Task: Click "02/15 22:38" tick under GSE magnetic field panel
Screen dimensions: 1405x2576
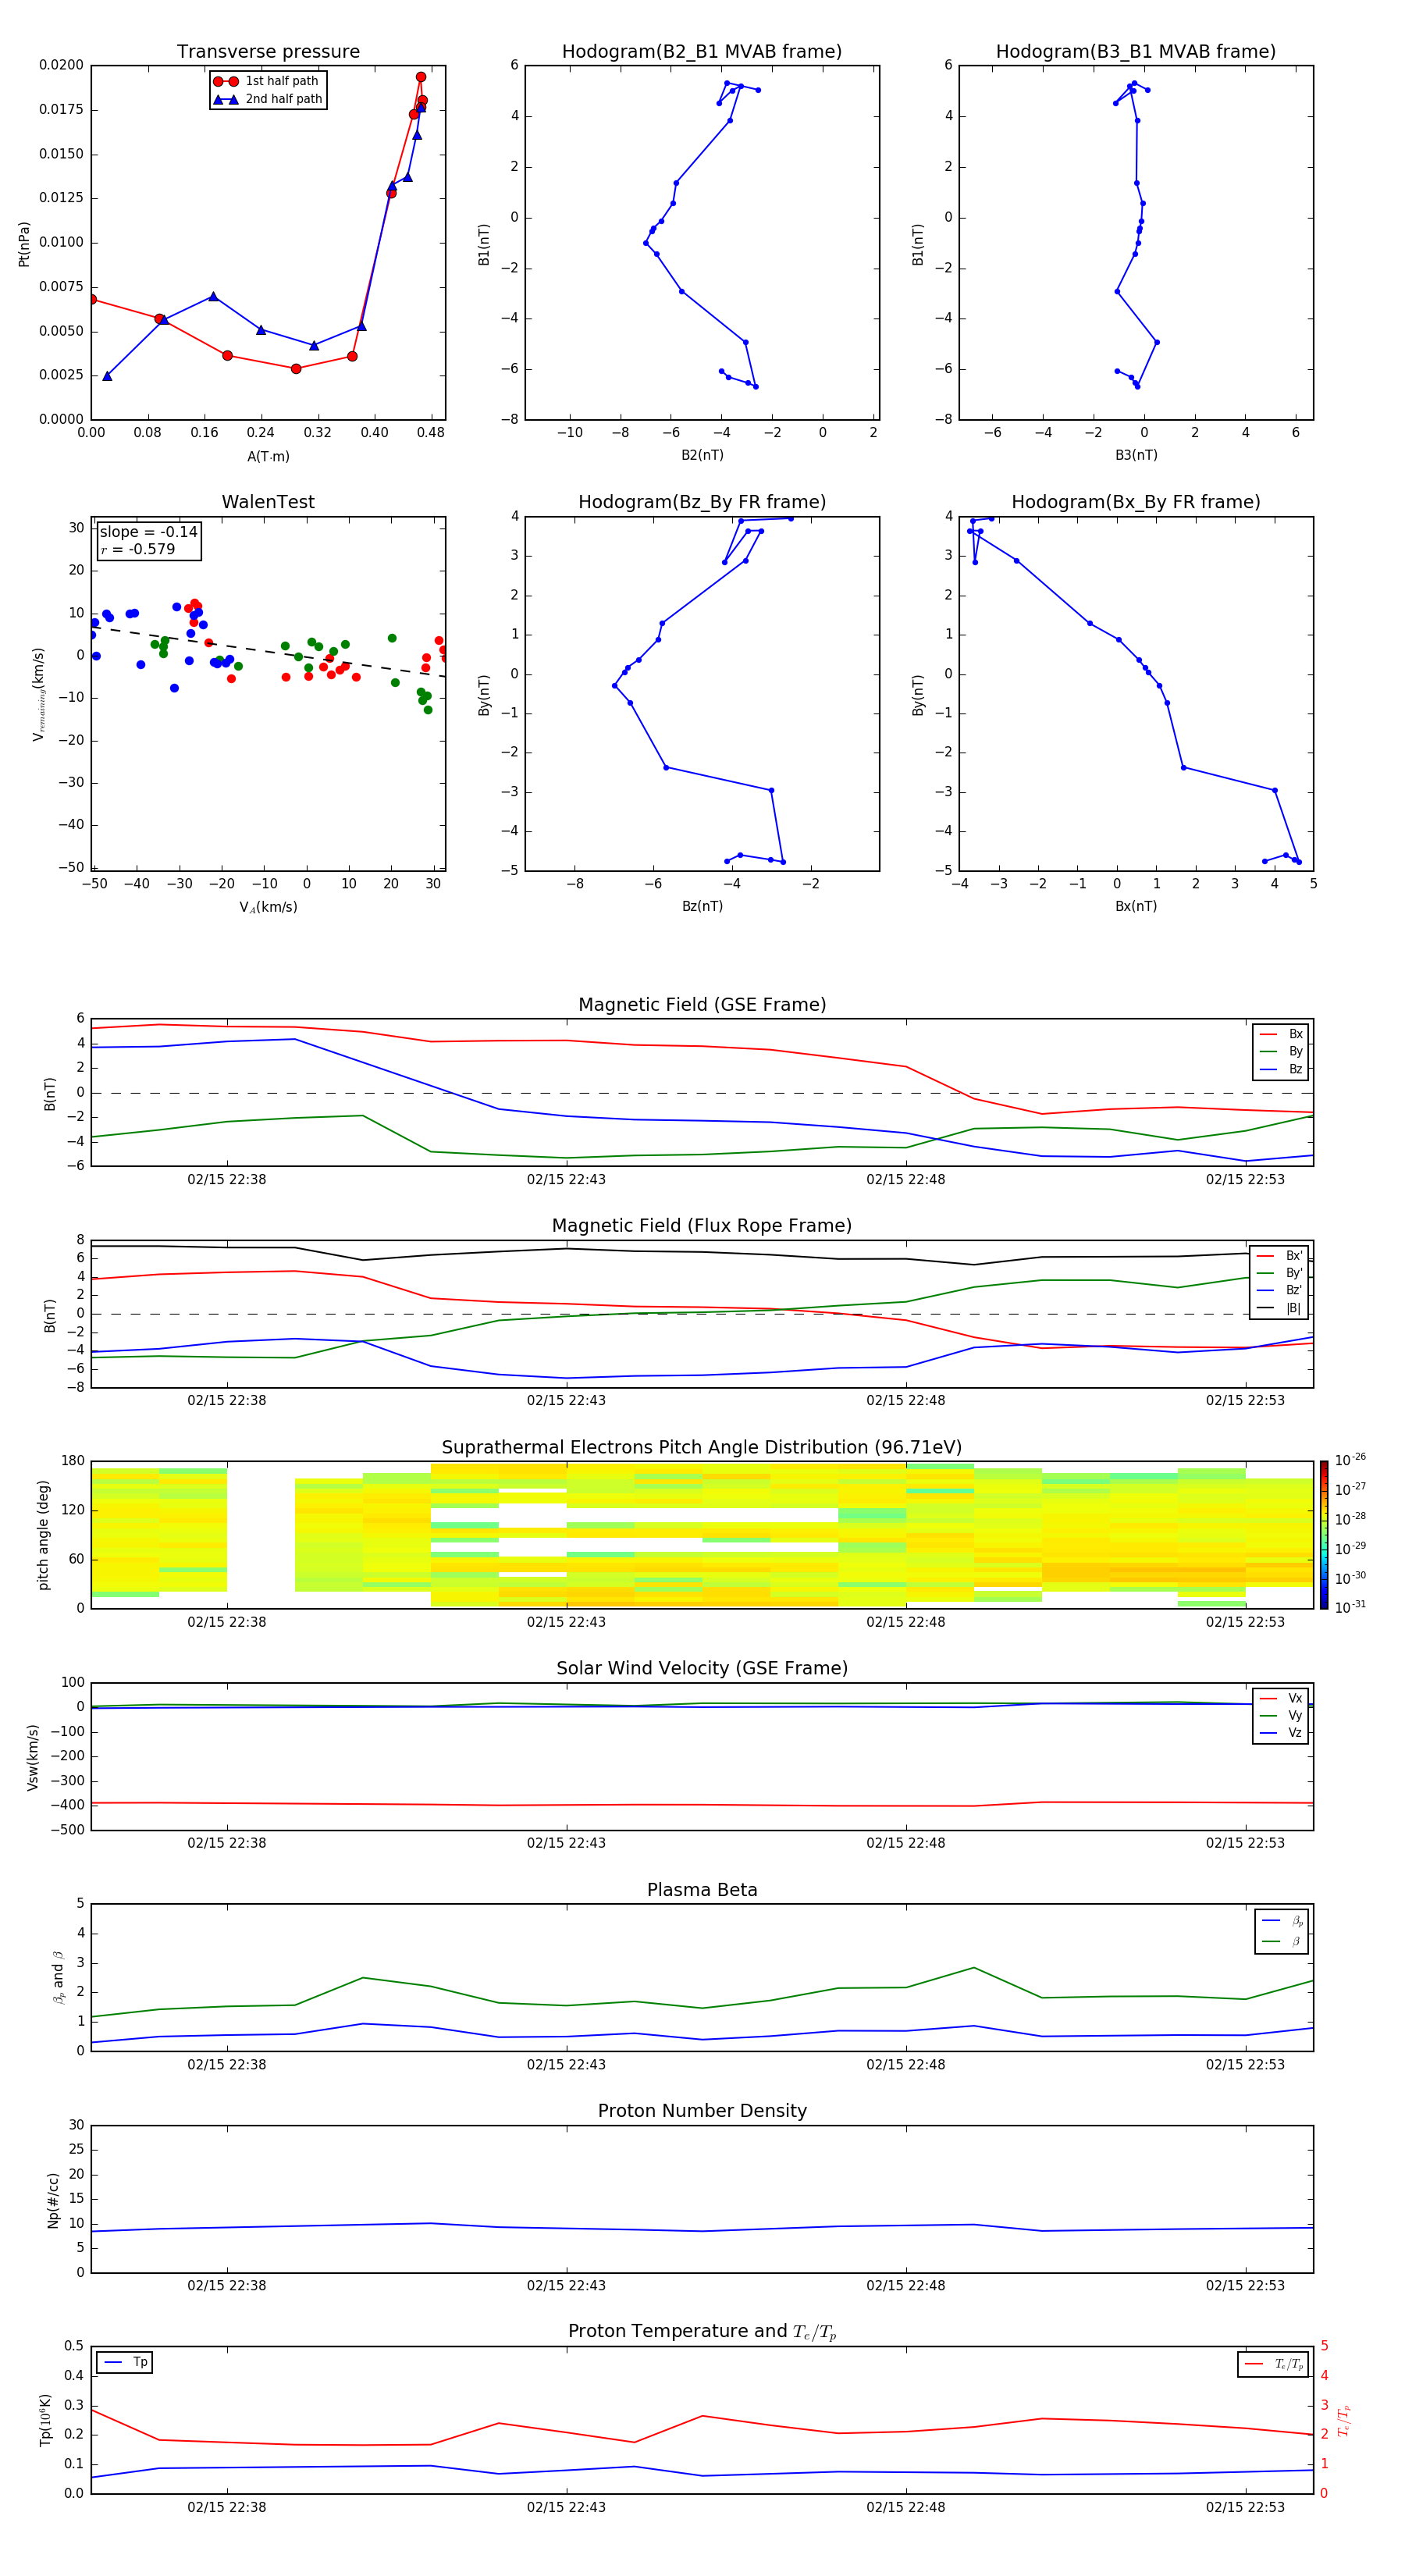Action: [x=227, y=1180]
